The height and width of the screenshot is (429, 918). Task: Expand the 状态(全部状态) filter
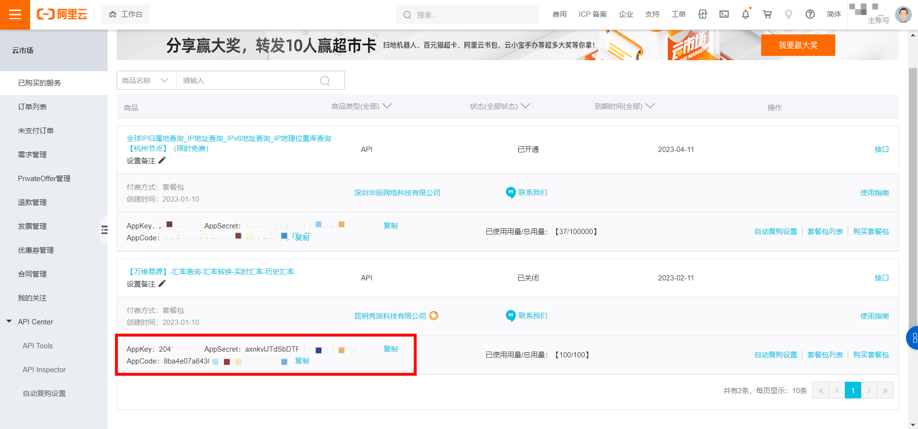coord(500,106)
